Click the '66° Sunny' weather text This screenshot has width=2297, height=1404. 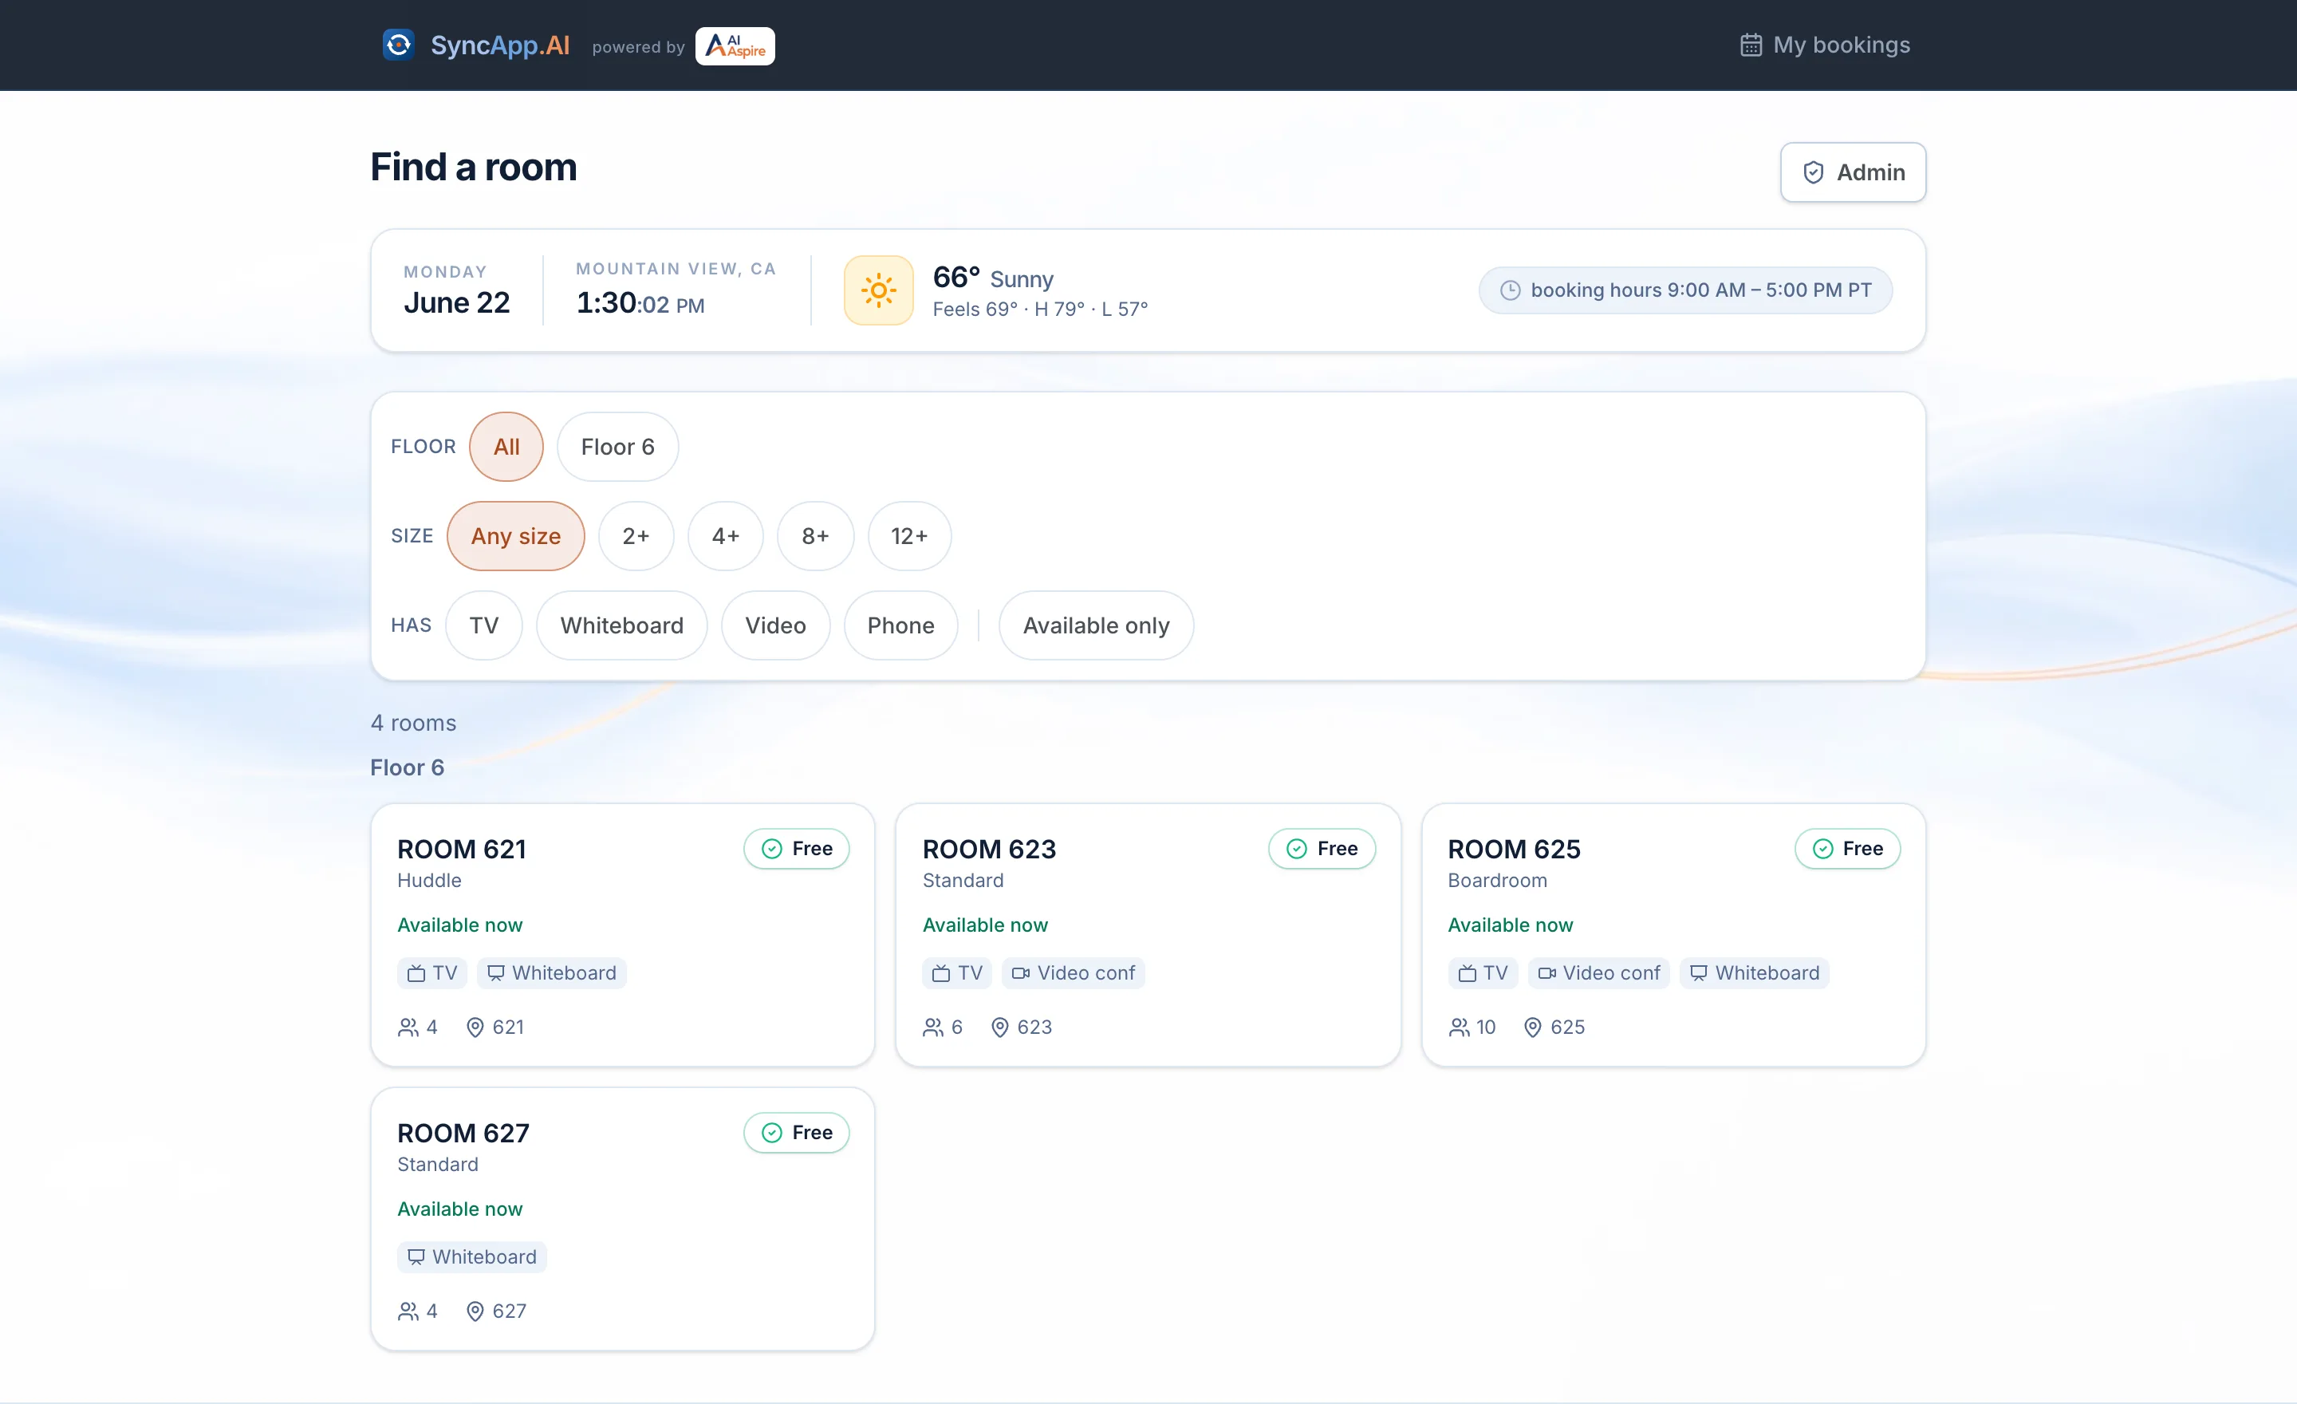993,278
